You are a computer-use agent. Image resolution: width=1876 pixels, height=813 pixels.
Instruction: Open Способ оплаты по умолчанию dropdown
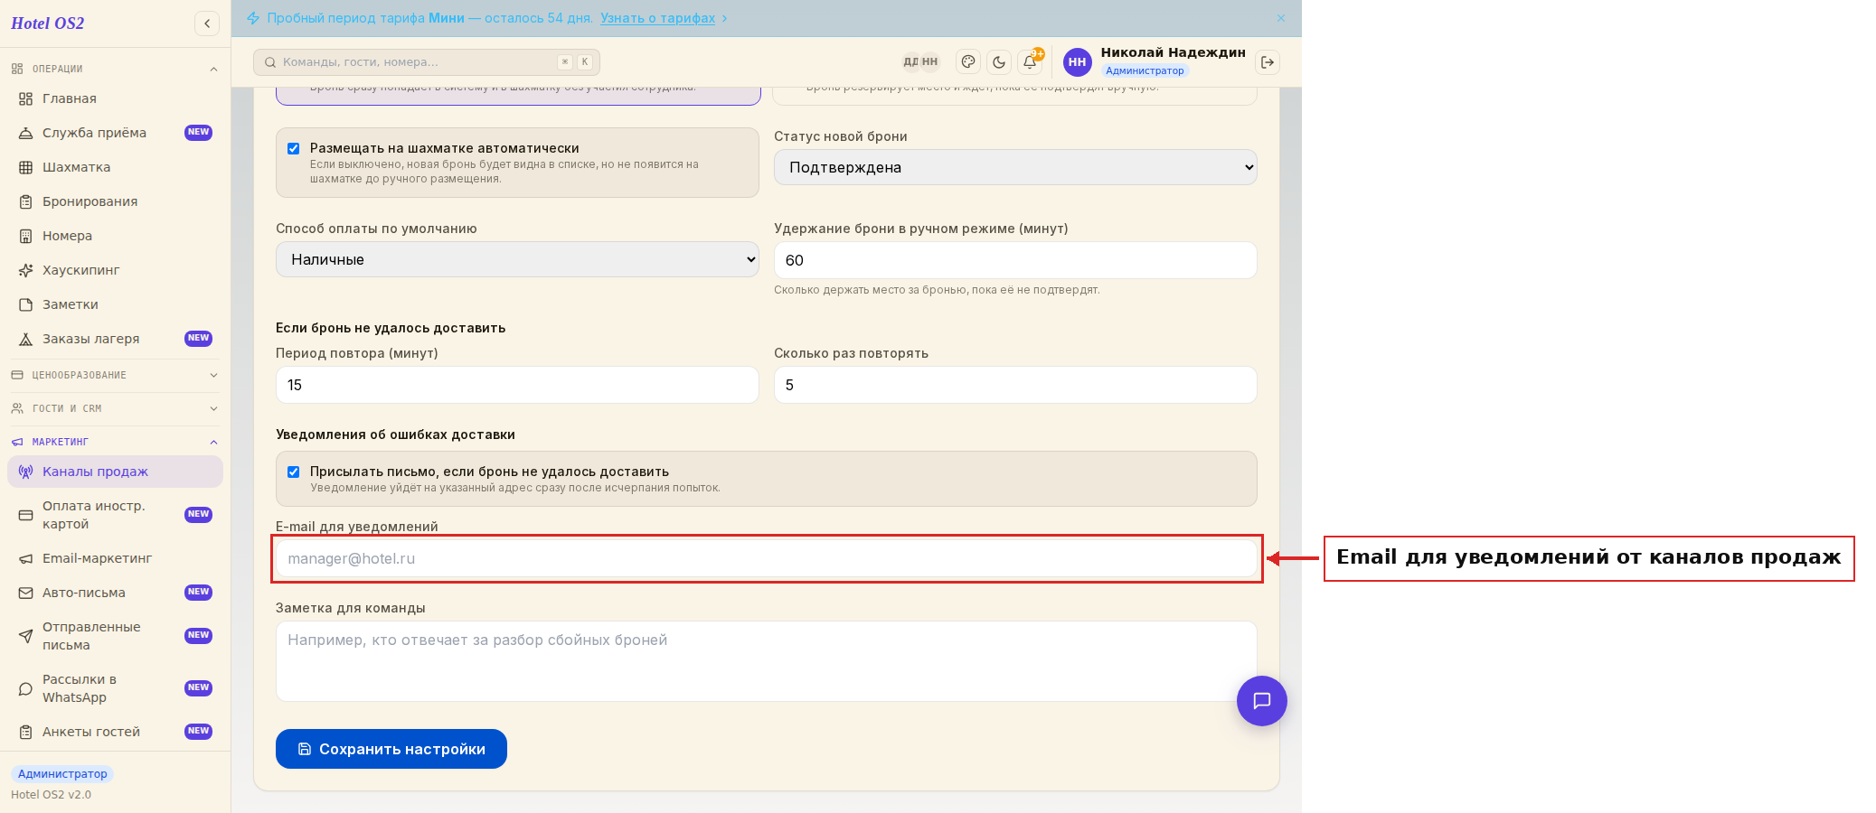coord(517,259)
